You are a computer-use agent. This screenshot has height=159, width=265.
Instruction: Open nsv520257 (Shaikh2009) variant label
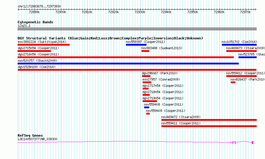point(38,61)
